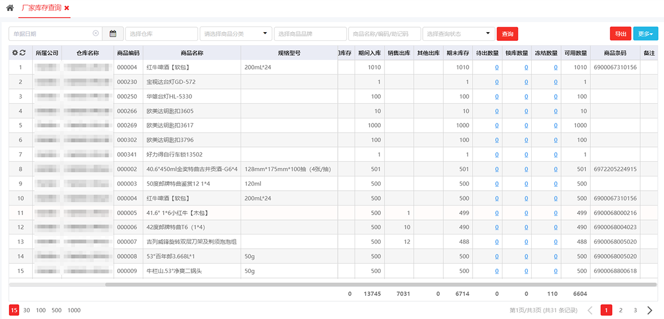
Task: Clear the 单据日期 date field
Action: pyautogui.click(x=96, y=34)
